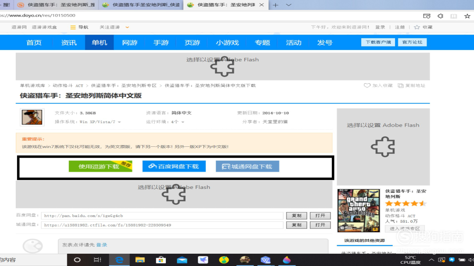Open the 逗游网 link in top bar
Viewport: 474px width, 266px height.
pyautogui.click(x=19, y=27)
